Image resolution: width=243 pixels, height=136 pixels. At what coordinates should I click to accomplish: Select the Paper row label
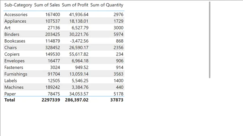10,94
